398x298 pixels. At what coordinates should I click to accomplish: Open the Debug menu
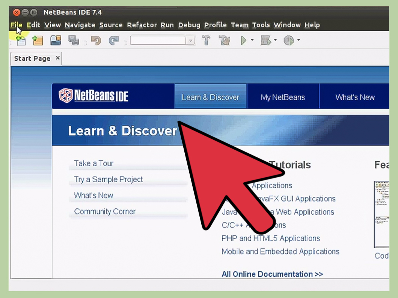[x=189, y=25]
